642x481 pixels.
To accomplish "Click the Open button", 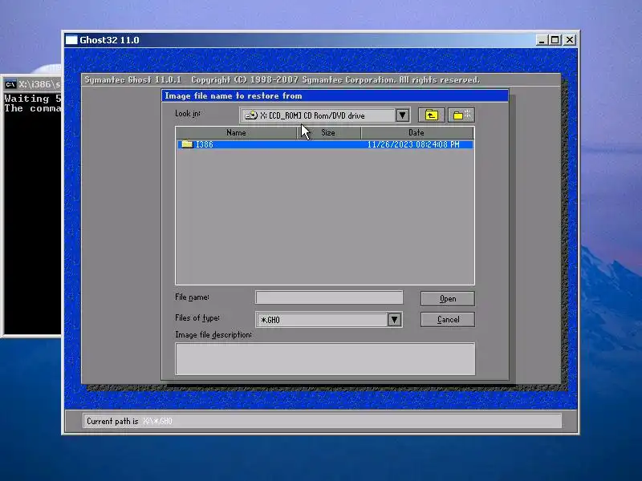I will click(448, 298).
